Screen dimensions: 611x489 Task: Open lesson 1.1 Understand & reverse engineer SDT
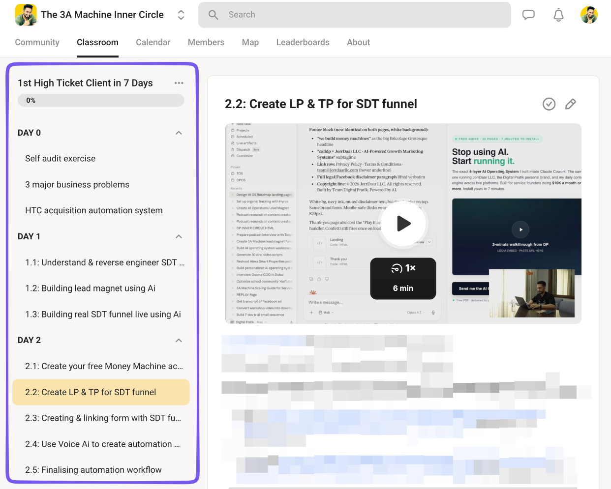pyautogui.click(x=101, y=262)
